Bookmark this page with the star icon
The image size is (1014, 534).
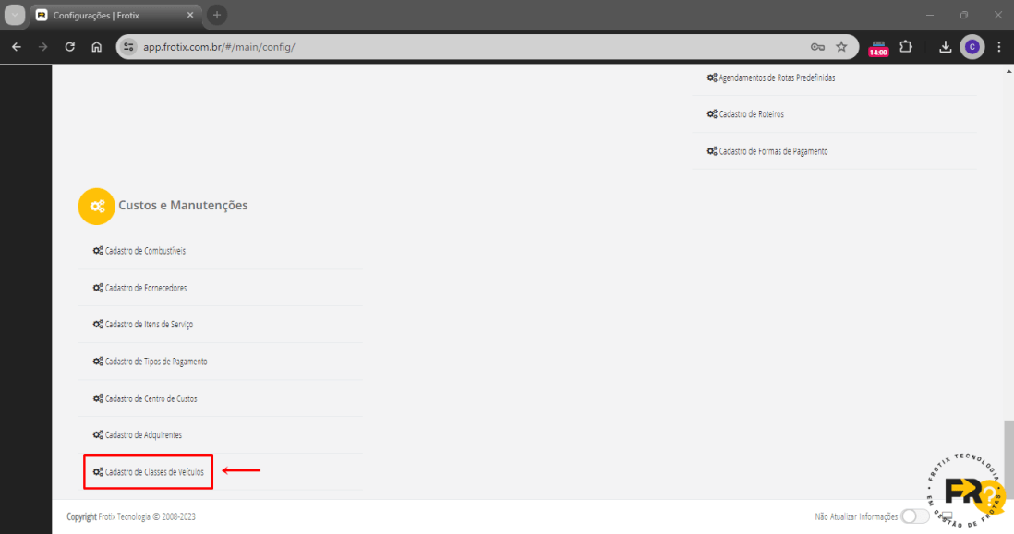(841, 47)
